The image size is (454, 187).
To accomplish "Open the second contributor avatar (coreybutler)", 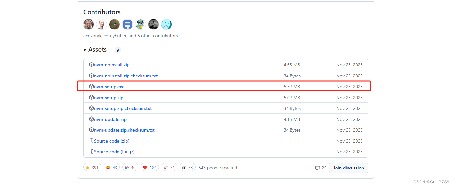I will (102, 24).
